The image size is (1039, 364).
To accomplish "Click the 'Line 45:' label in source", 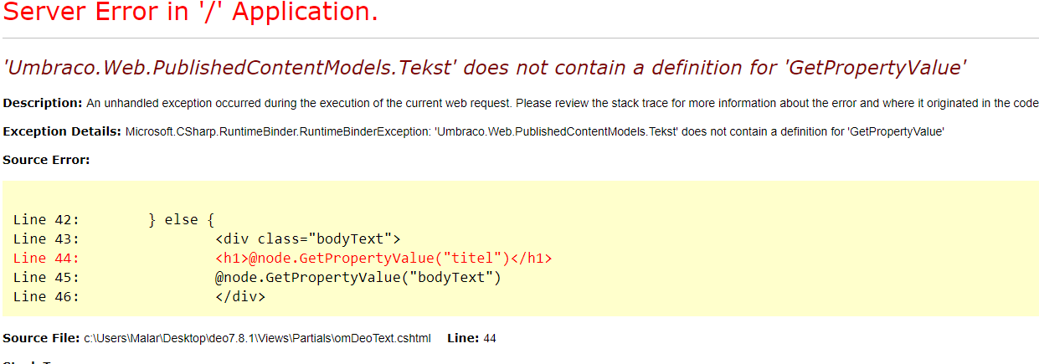I will [46, 278].
